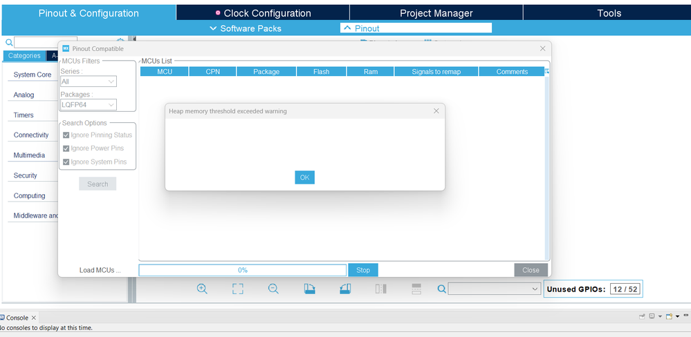Click the Flash column header
The image size is (691, 337).
(321, 72)
